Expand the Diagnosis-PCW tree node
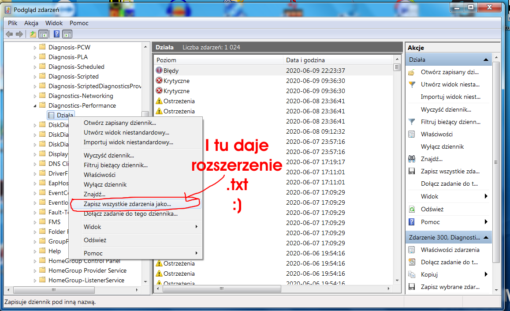 (35, 48)
